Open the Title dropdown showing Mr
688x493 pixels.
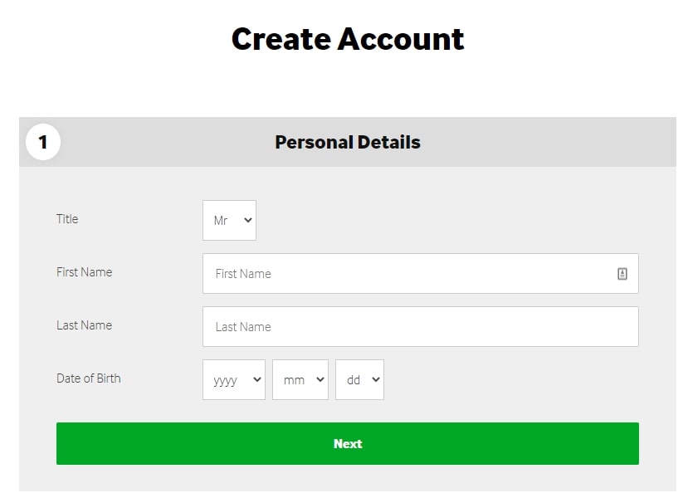(228, 220)
